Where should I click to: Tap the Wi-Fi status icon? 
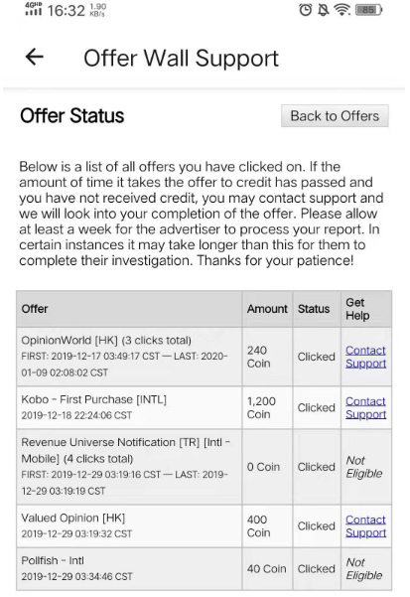pyautogui.click(x=342, y=10)
